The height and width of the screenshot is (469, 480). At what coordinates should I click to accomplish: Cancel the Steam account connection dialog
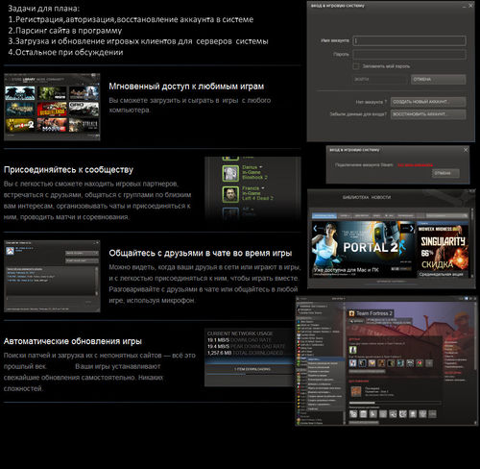click(x=445, y=173)
